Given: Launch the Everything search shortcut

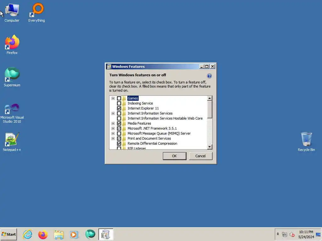Looking at the screenshot, I should (x=36, y=13).
